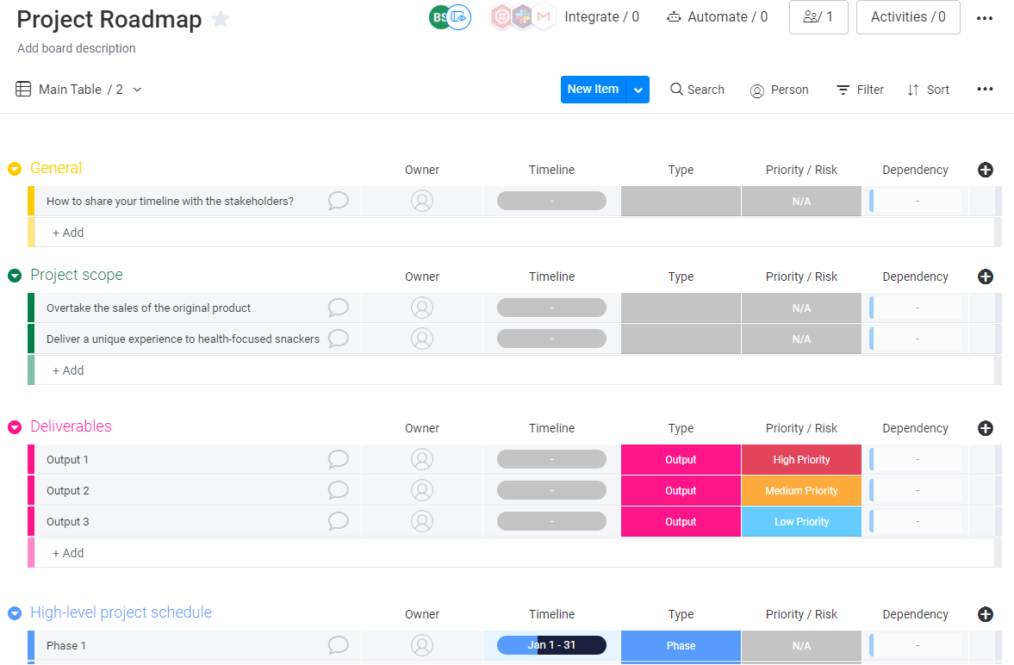Collapse the General group
Screen dimensions: 1014x665
click(14, 169)
